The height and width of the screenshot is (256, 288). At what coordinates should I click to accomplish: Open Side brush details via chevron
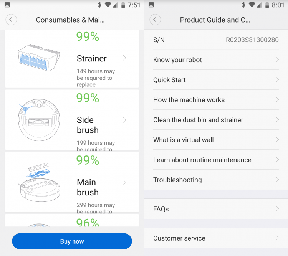point(124,120)
